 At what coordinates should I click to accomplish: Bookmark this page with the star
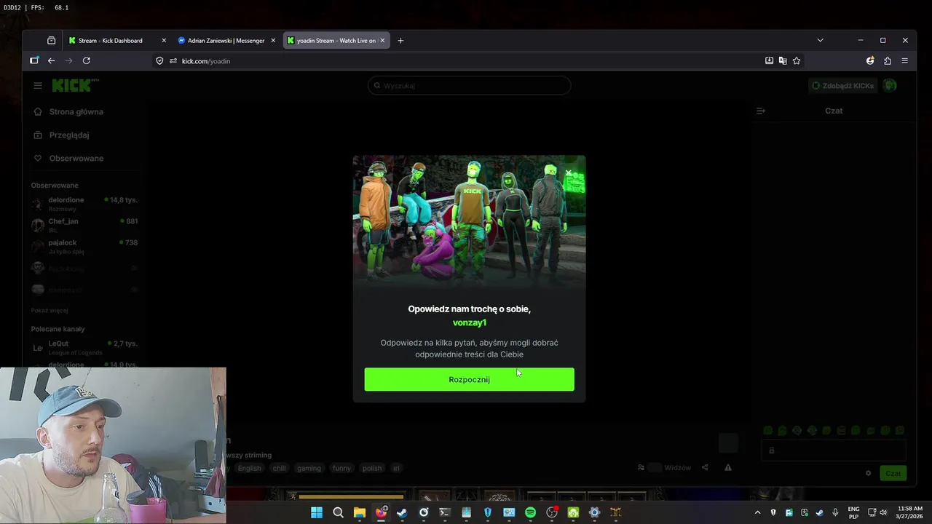click(x=797, y=61)
